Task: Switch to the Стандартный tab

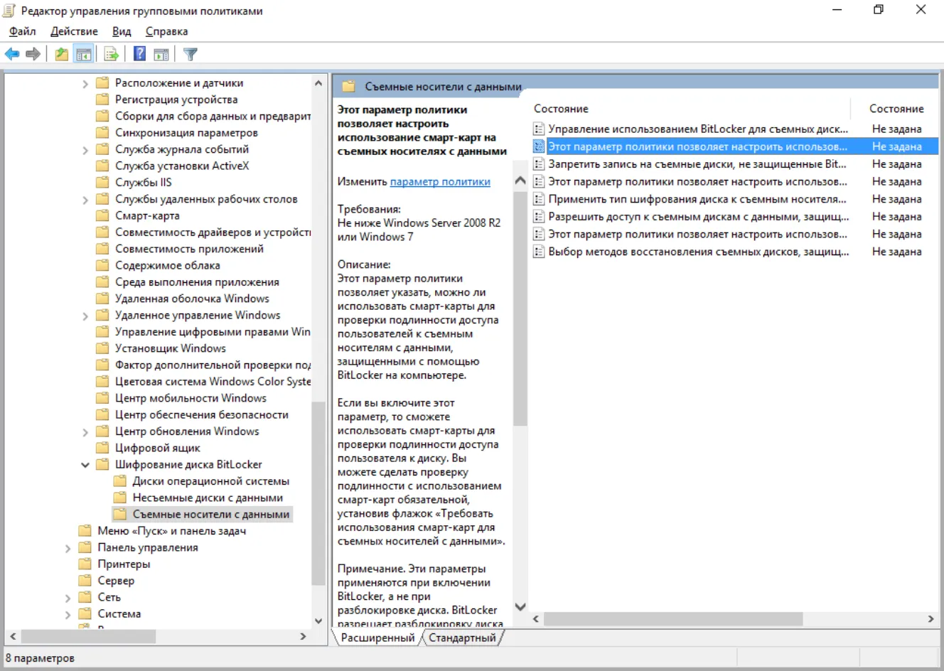Action: [x=462, y=638]
